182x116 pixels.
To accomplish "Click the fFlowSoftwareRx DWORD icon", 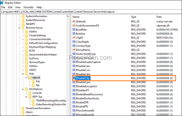I will click(74, 110).
